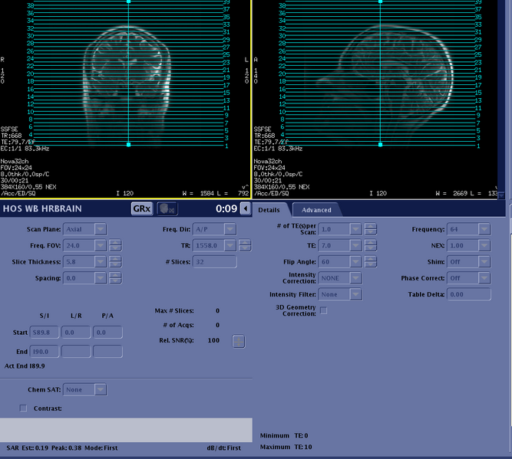Image resolution: width=512 pixels, height=459 pixels.
Task: Adjust the Slice Thickness stepper
Action: coord(115,262)
